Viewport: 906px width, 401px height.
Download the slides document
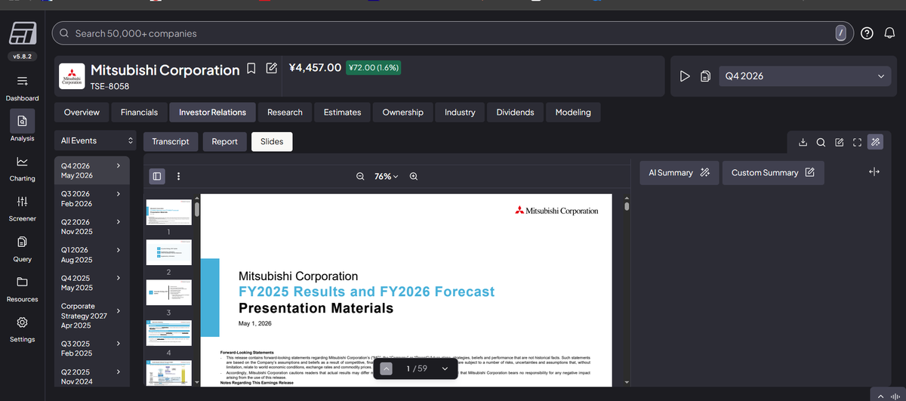tap(803, 142)
